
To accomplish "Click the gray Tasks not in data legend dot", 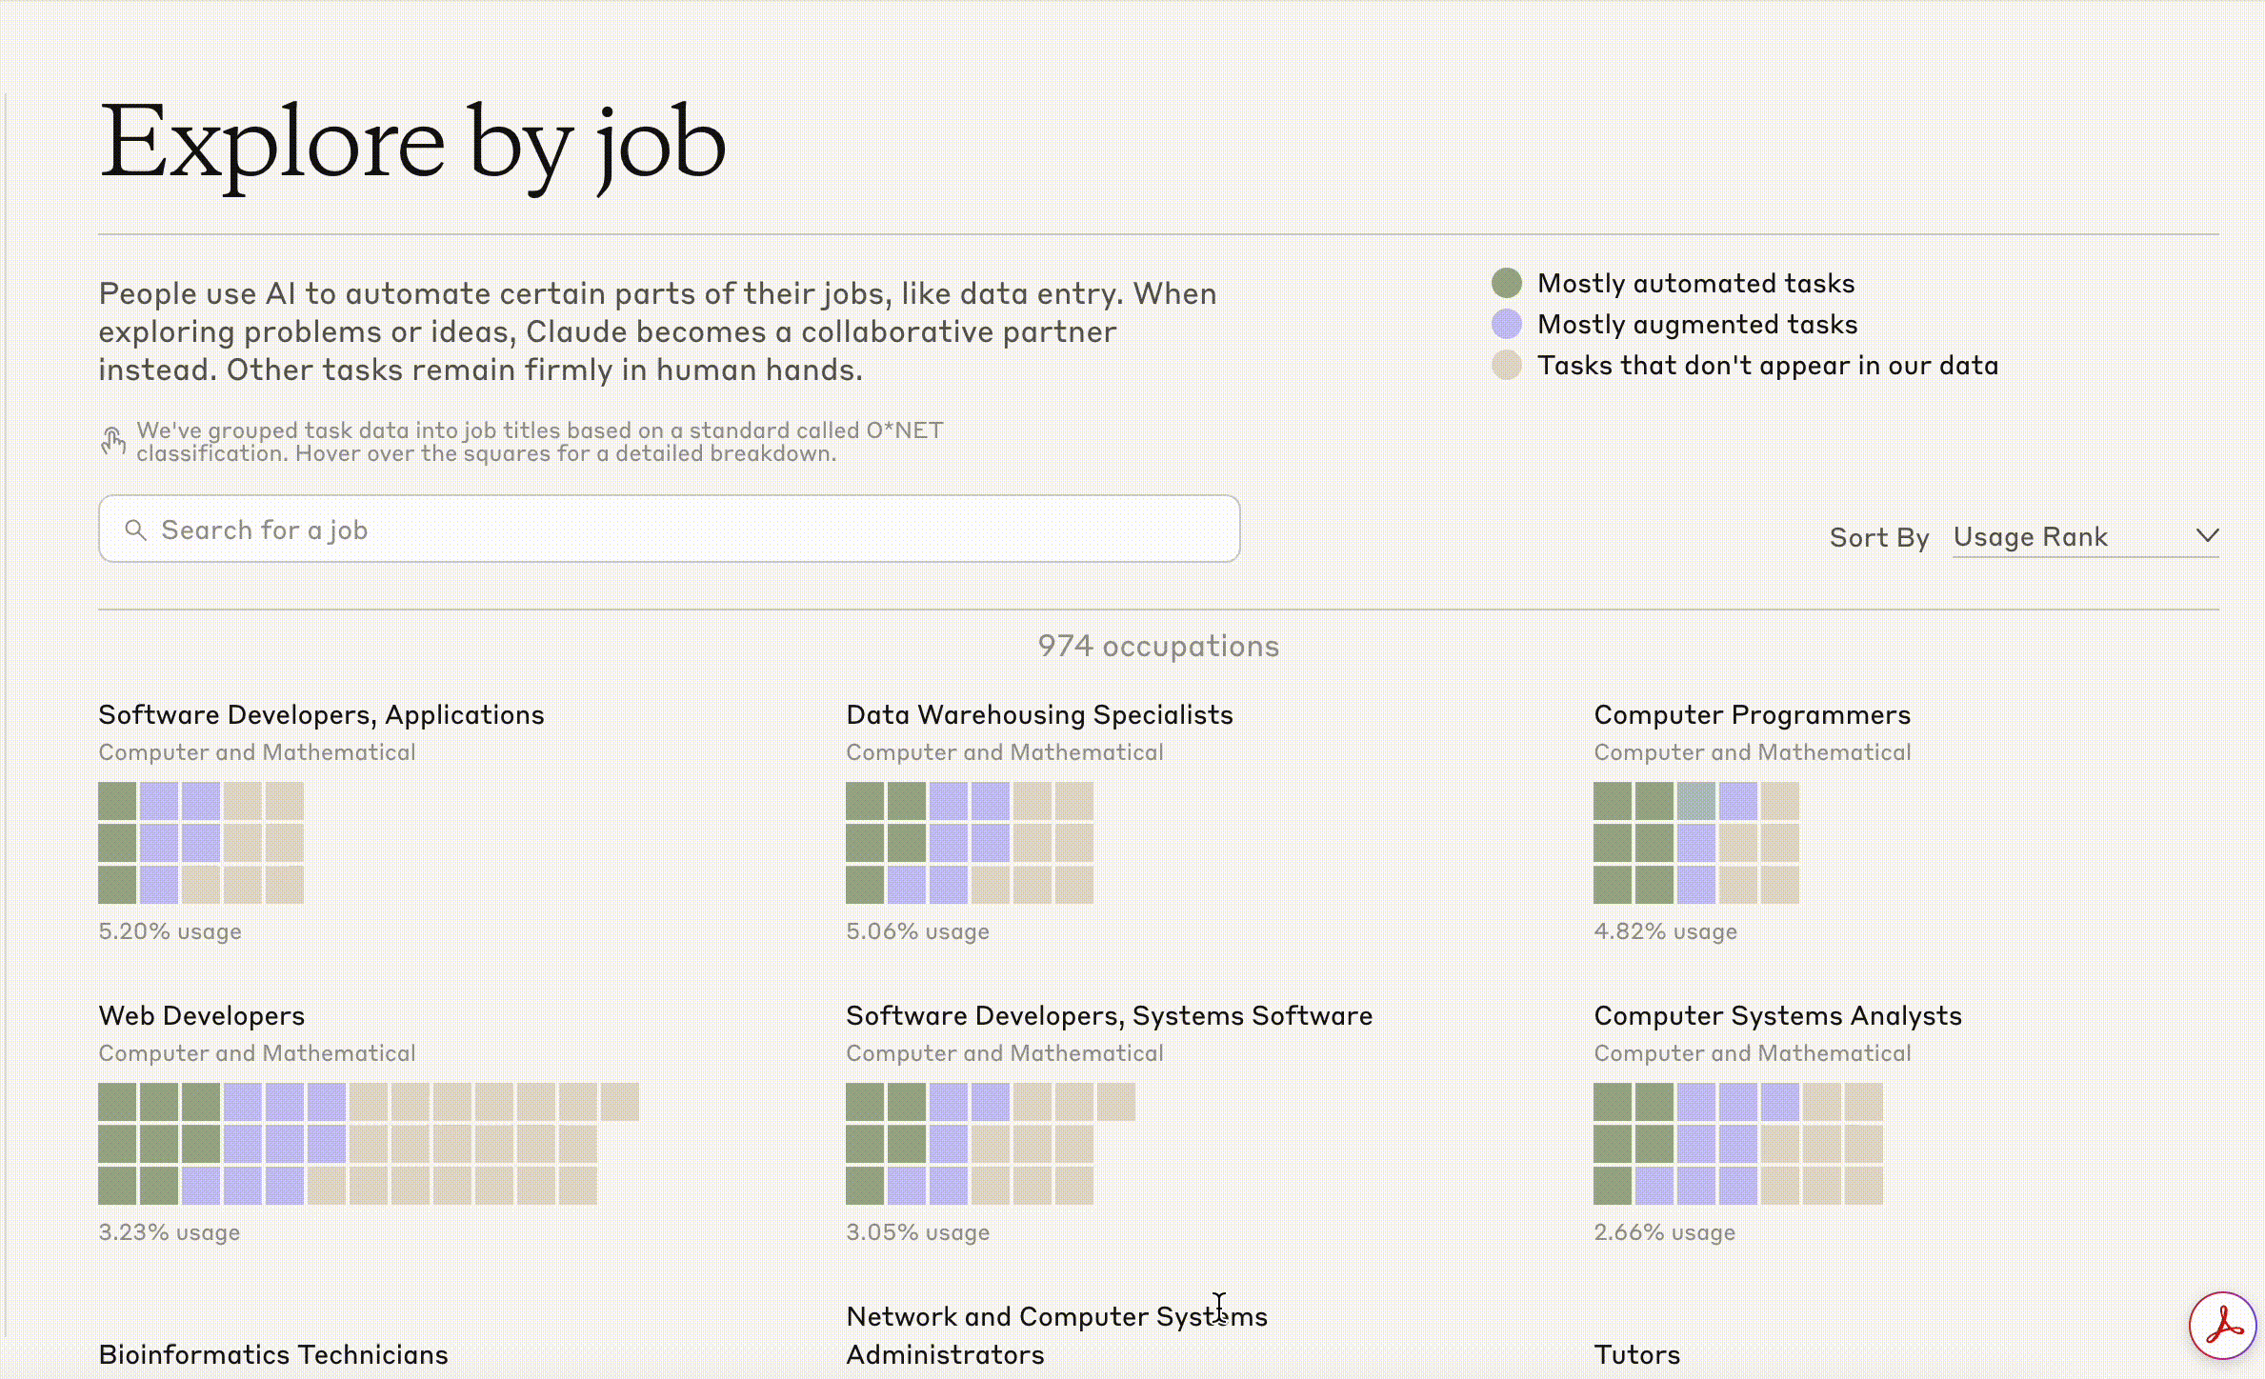I will pyautogui.click(x=1506, y=365).
